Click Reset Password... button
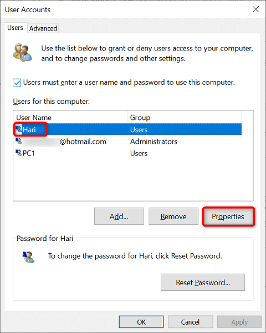 [203, 282]
